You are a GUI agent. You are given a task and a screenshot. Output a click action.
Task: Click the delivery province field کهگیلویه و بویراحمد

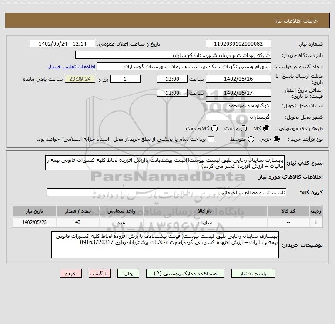(238, 105)
